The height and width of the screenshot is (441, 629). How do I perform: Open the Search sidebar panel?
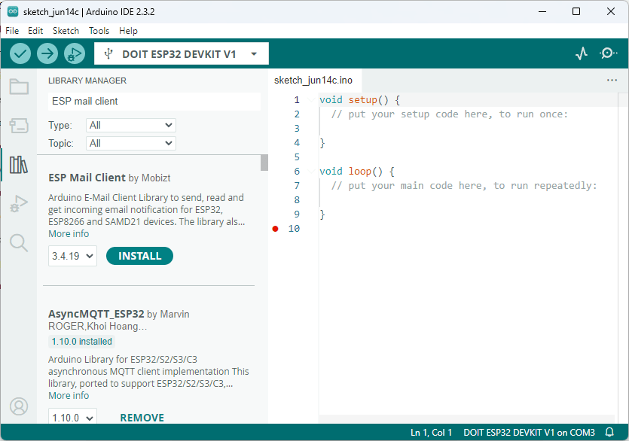[19, 242]
